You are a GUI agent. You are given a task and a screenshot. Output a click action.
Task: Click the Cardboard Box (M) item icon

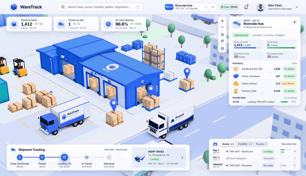[236, 69]
